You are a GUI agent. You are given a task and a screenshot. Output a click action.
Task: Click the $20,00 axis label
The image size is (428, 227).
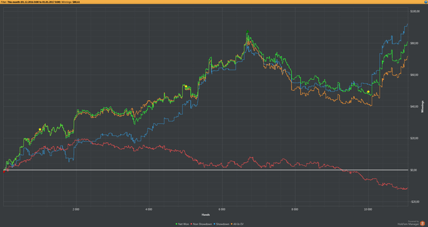[x=414, y=138]
